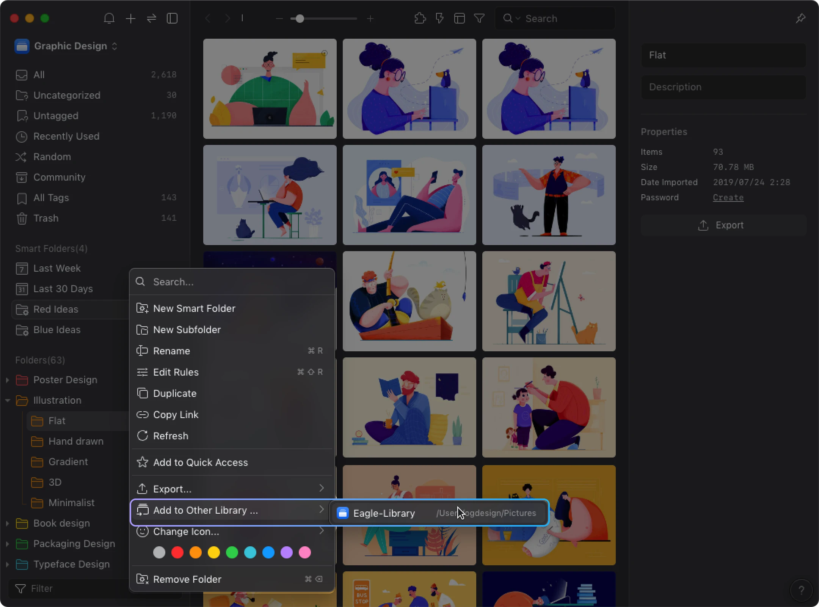Open the notifications bell icon
This screenshot has width=819, height=607.
[109, 18]
